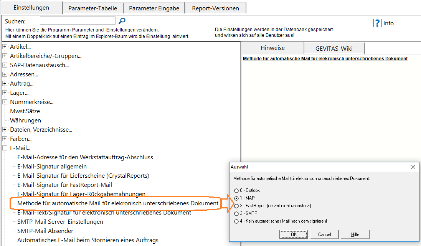Click the Artikel... tree label
Screen dimensions: 421x246
20,47
